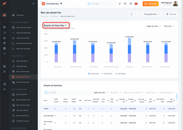Click the refresh report icon
Image resolution: width=183 pixels, height=130 pixels.
pos(132,14)
